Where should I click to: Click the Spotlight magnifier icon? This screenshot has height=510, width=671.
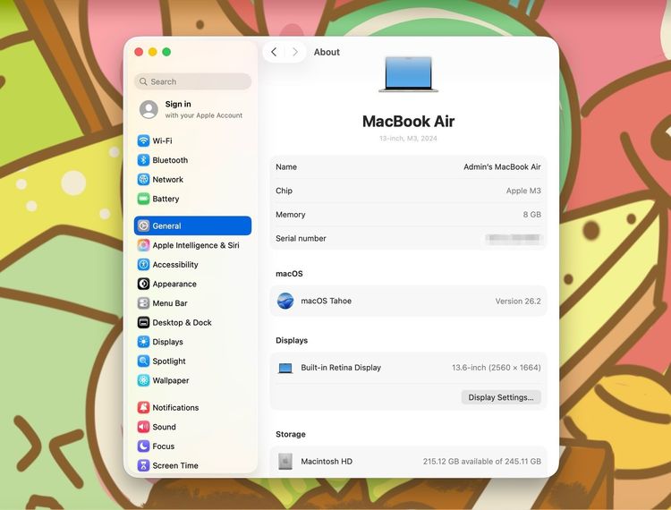(x=143, y=361)
